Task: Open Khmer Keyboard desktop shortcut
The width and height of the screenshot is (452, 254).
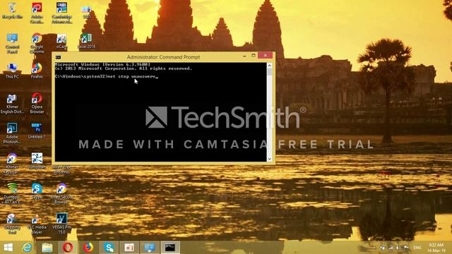Action: (x=12, y=164)
